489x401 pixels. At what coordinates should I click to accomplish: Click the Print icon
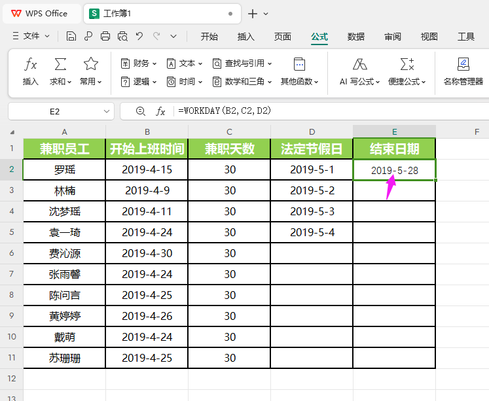(105, 37)
